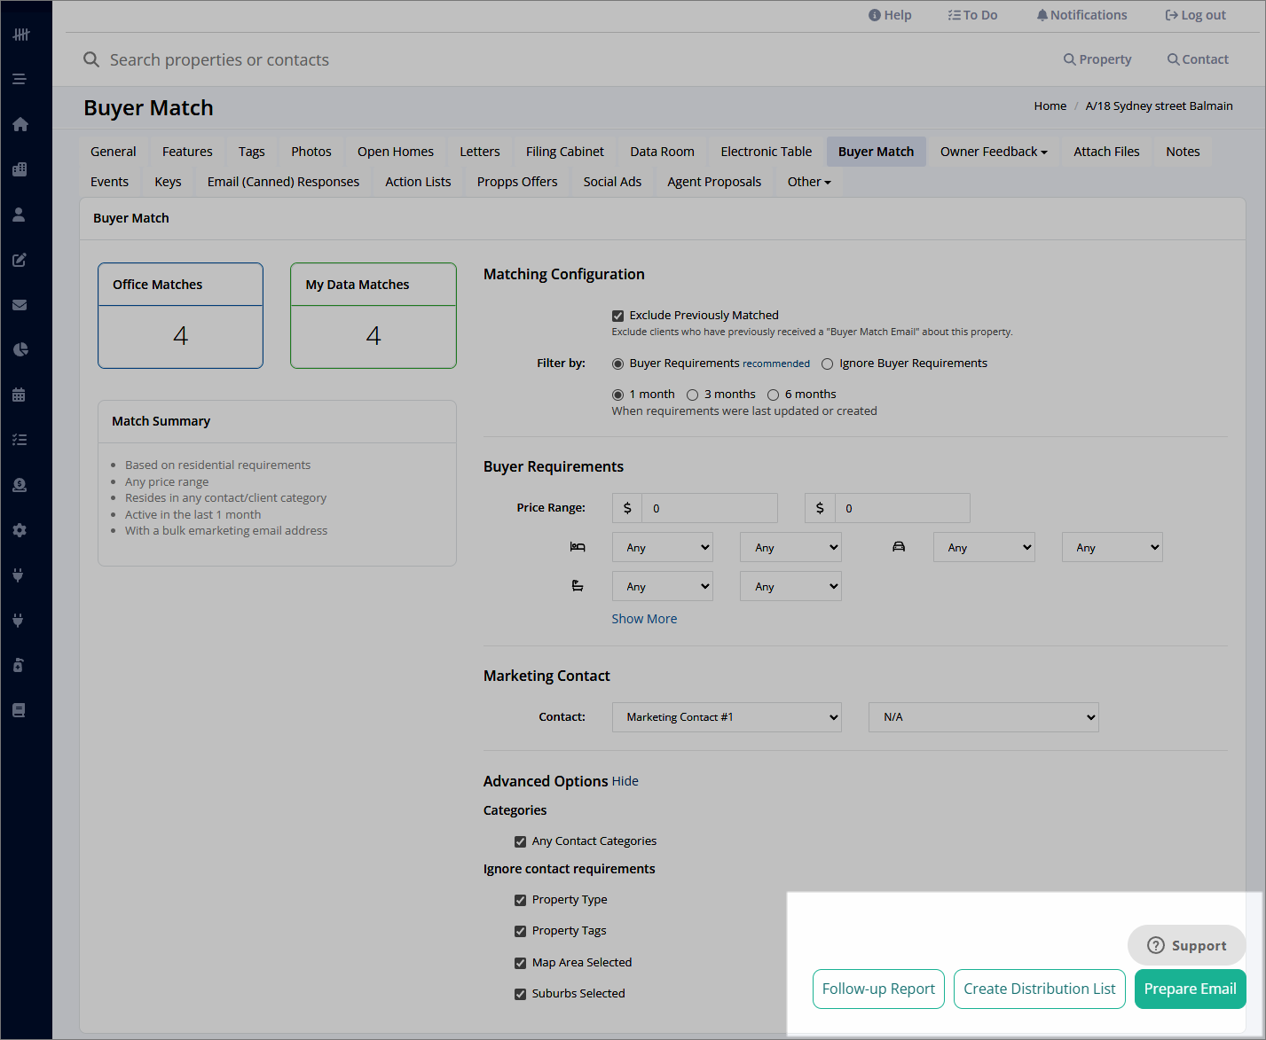Open the settings gear icon in sidebar
The image size is (1266, 1040).
coord(20,530)
